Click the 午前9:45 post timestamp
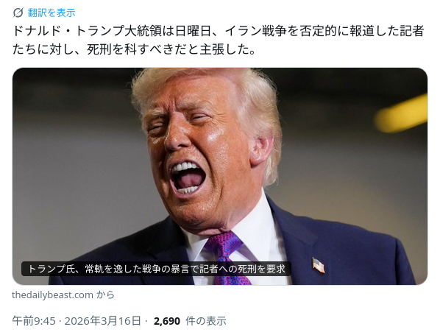Viewport: 440px width, 335px height. (x=34, y=321)
